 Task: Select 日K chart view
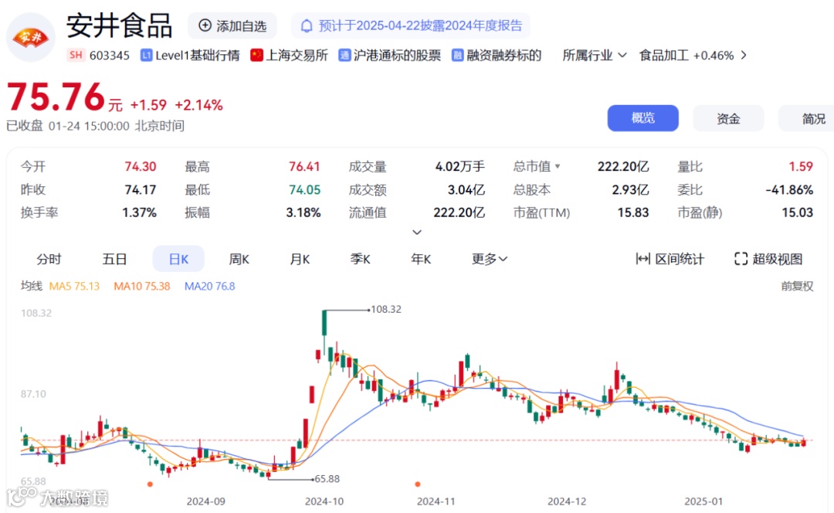pos(178,259)
